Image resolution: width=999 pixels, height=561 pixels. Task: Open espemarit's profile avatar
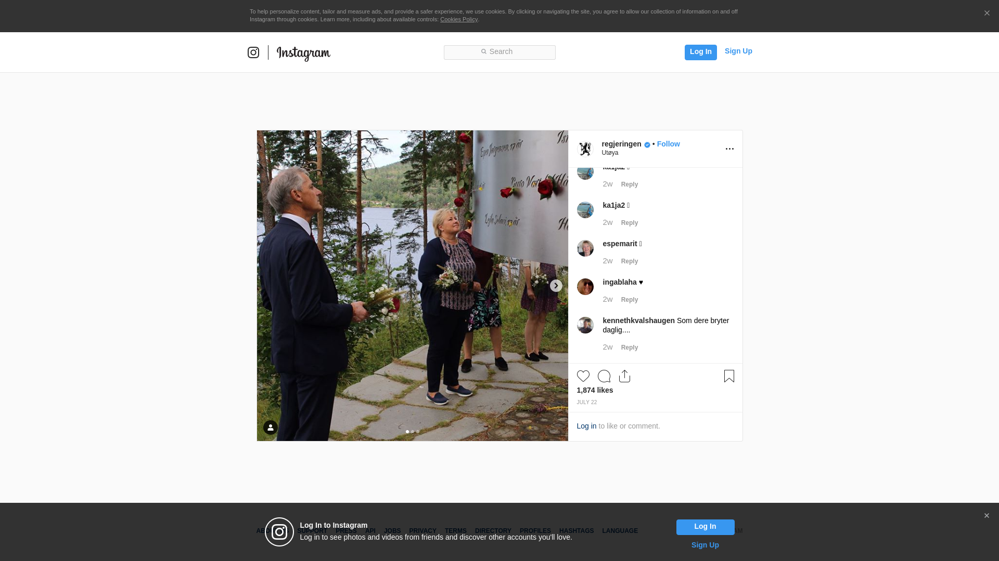click(585, 248)
